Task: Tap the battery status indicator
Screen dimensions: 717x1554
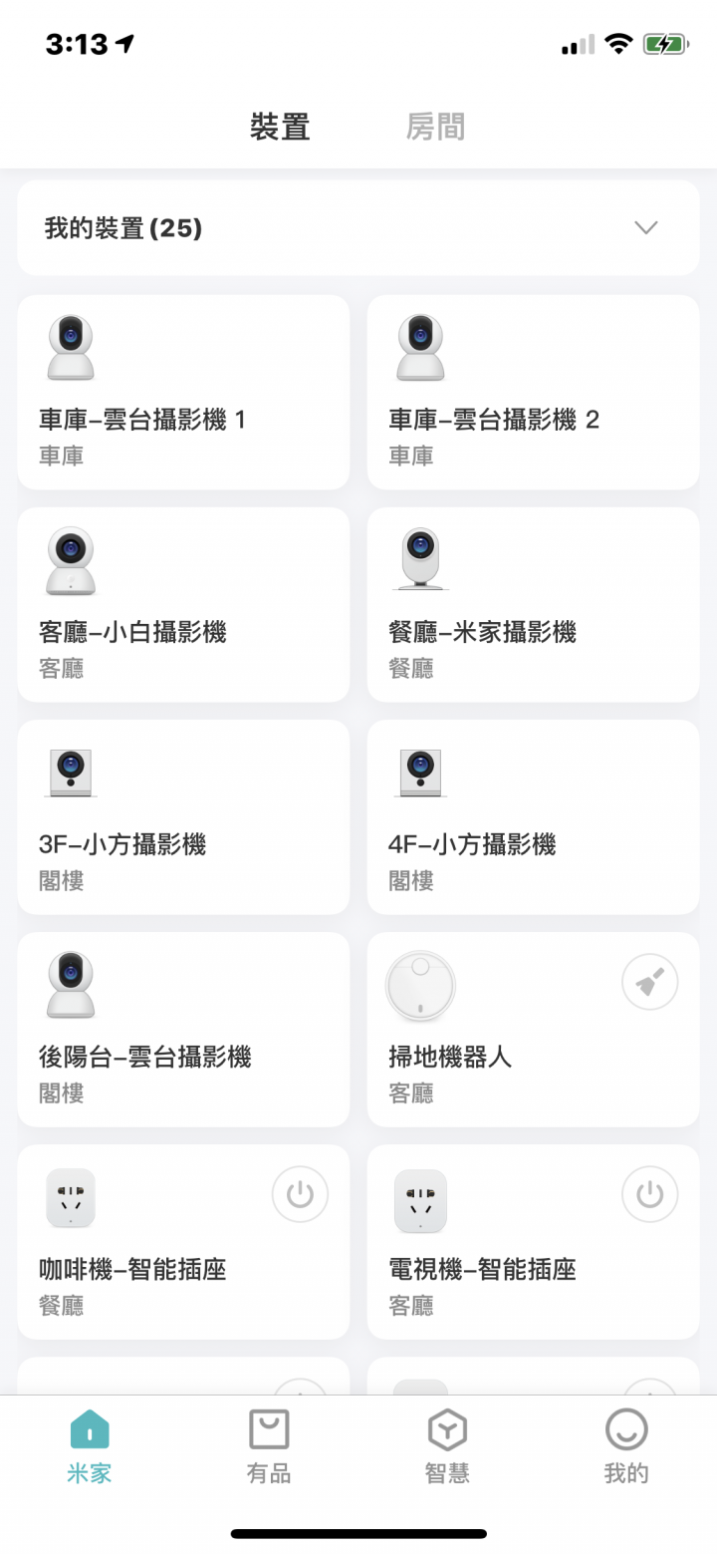Action: [665, 44]
